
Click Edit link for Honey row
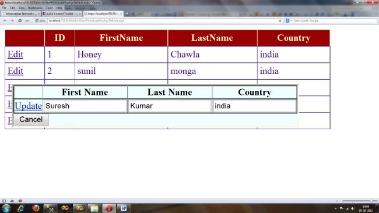point(16,55)
